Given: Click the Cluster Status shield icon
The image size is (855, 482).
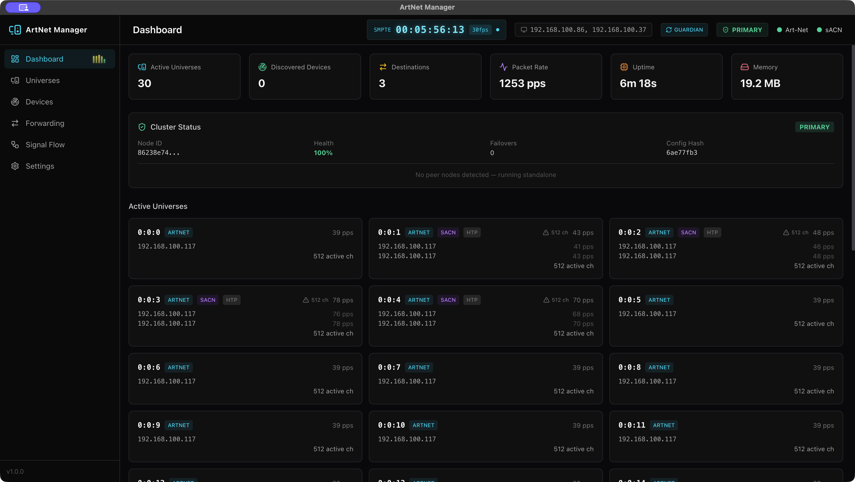Looking at the screenshot, I should [x=142, y=127].
